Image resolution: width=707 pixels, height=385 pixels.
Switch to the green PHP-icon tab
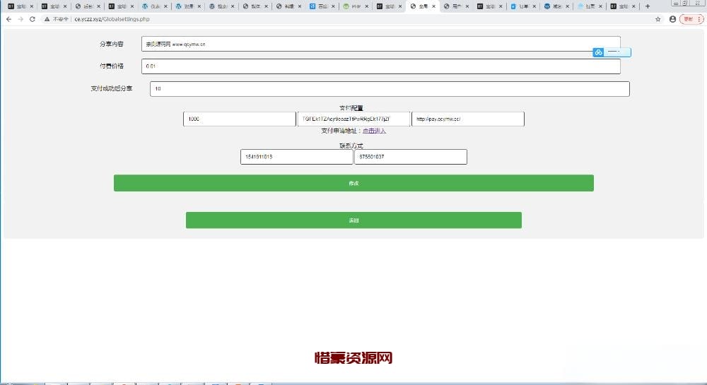(356, 6)
